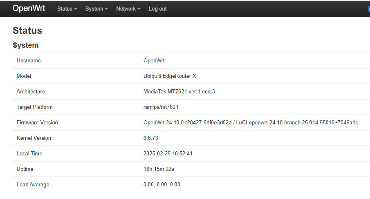This screenshot has height=199, width=370.
Task: Click the System section heading
Action: click(25, 45)
